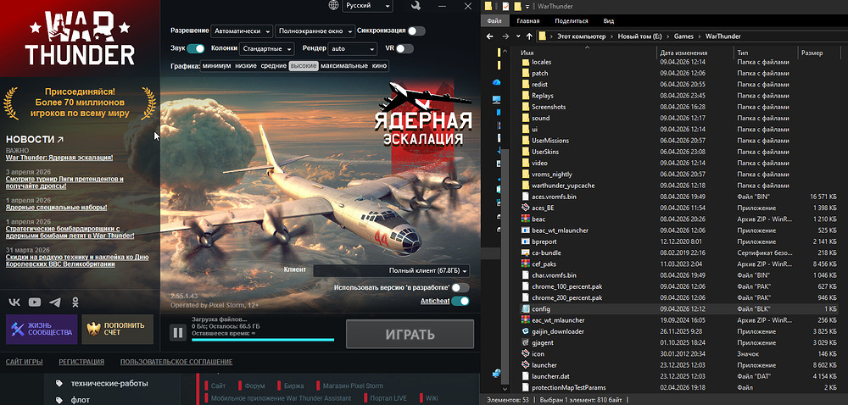The height and width of the screenshot is (405, 848).
Task: Expand the Рендер auto dropdown
Action: pos(353,49)
